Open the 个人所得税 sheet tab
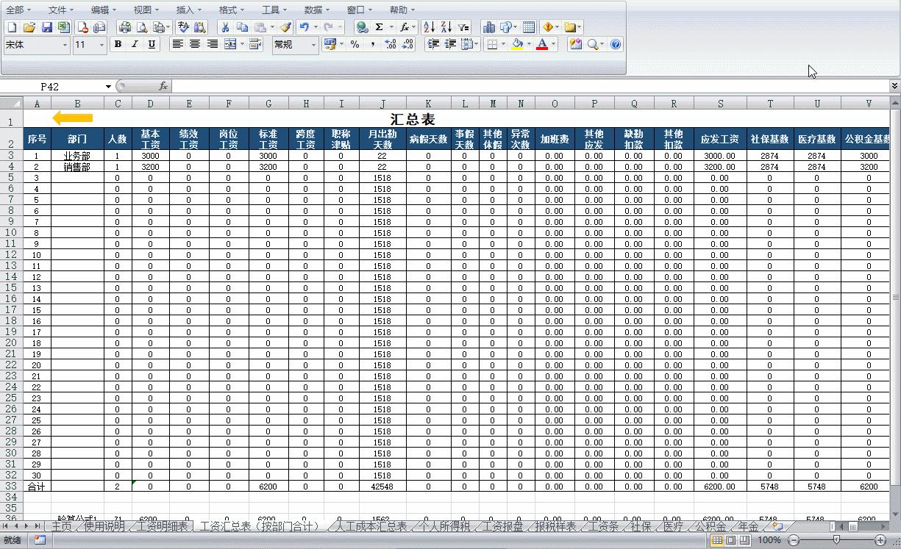 (x=445, y=526)
